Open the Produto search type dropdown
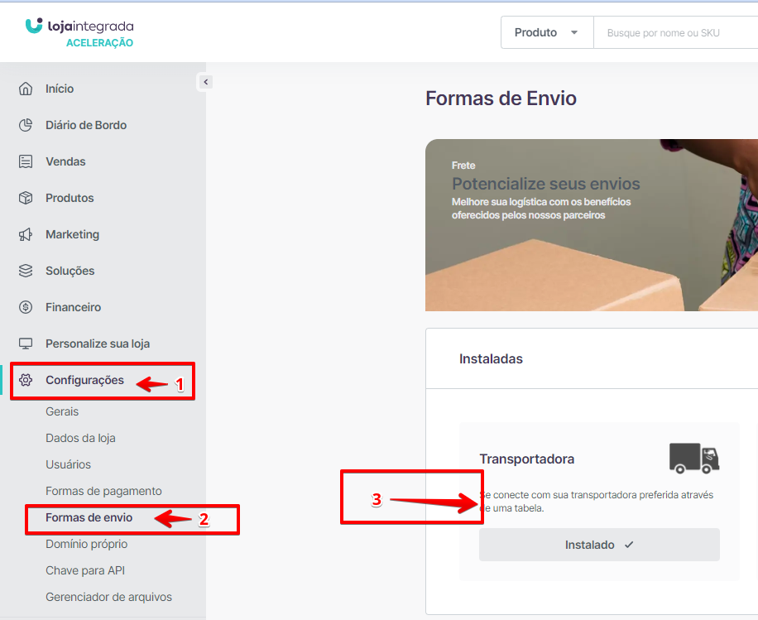The height and width of the screenshot is (620, 758). pos(547,33)
